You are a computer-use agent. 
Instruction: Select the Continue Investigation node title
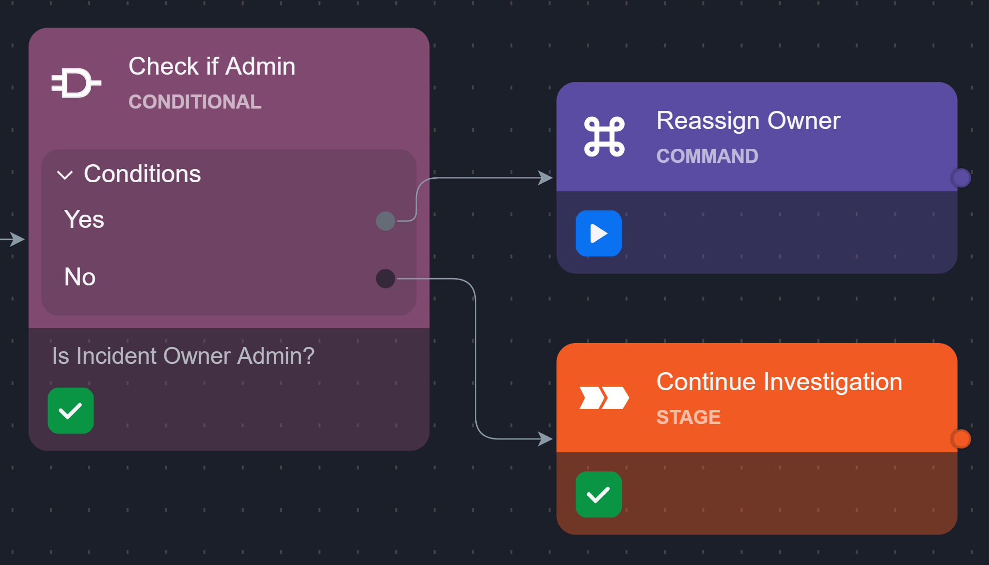[x=779, y=382]
